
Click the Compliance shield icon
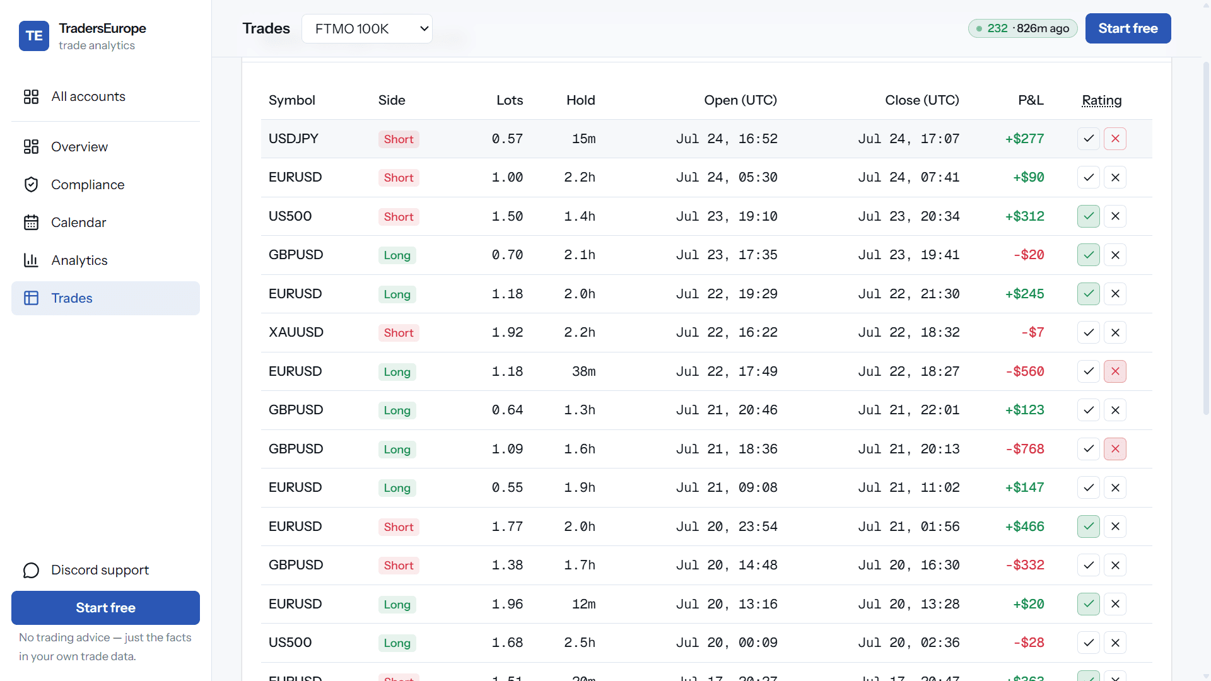(31, 185)
